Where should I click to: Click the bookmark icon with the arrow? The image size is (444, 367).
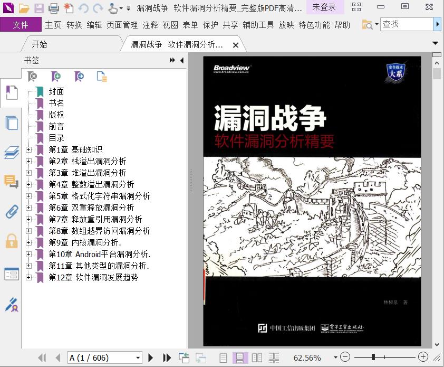click(79, 77)
